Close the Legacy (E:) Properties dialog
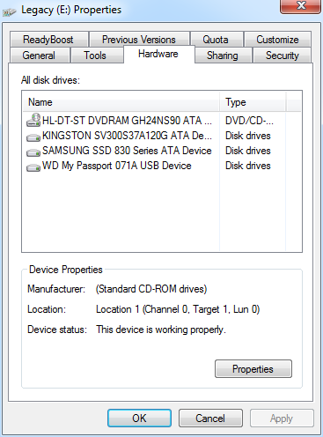This screenshot has width=323, height=437. [300, 6]
